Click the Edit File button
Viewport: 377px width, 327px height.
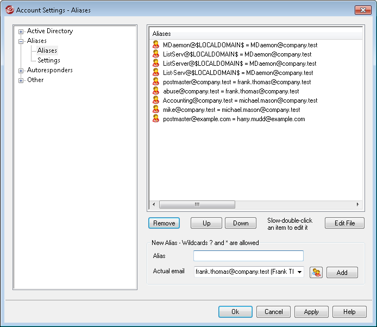(344, 223)
